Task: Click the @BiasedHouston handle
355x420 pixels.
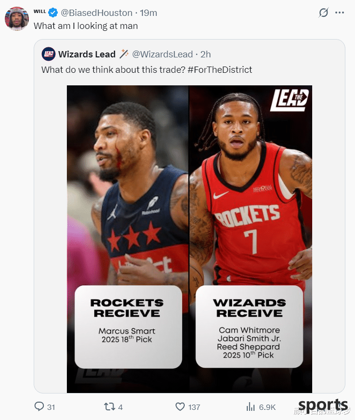Action: pos(96,13)
